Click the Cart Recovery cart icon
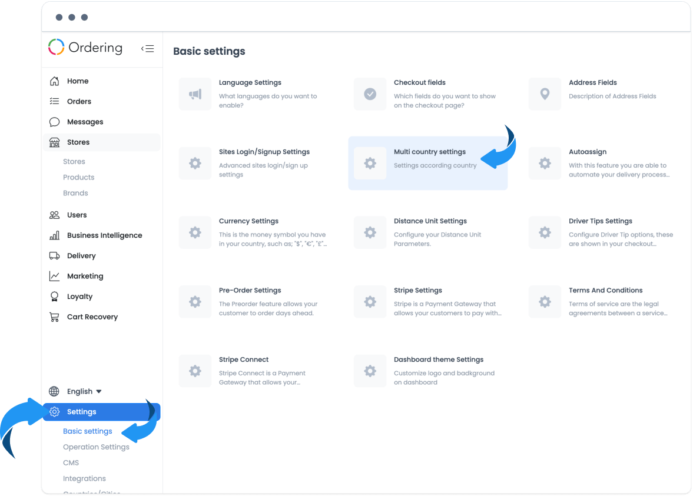This screenshot has width=693, height=496. coord(54,317)
